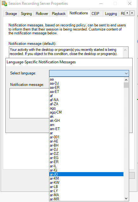Click the language list scrollbar thumb
Image resolution: width=138 pixels, height=202 pixels.
126,85
